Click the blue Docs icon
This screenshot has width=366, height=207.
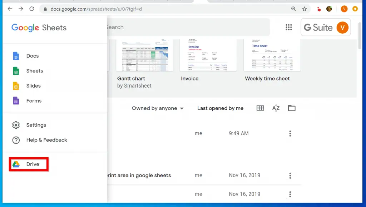pos(16,56)
